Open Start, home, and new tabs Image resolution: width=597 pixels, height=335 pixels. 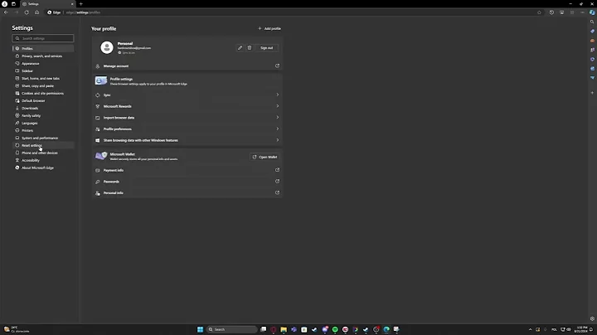pos(43,79)
